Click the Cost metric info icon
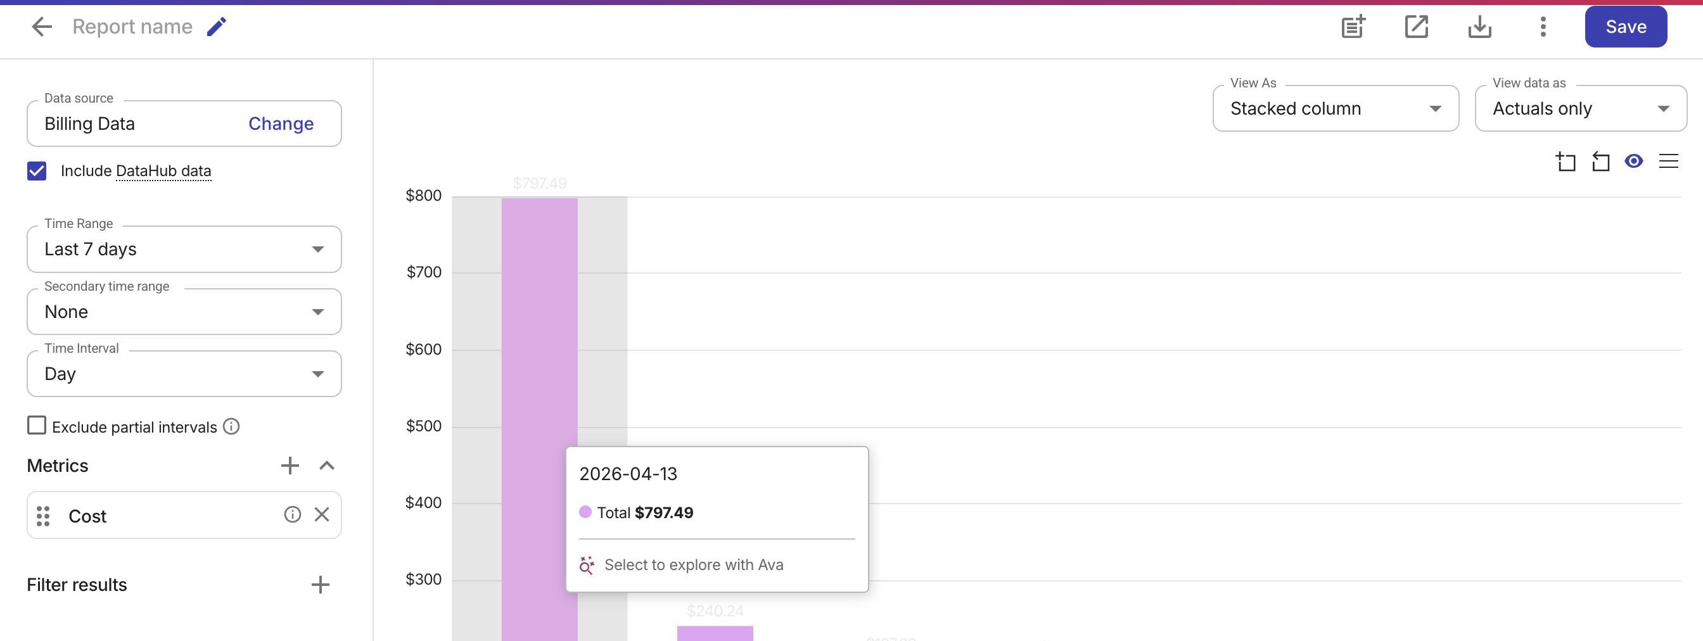This screenshot has width=1703, height=641. pyautogui.click(x=292, y=514)
